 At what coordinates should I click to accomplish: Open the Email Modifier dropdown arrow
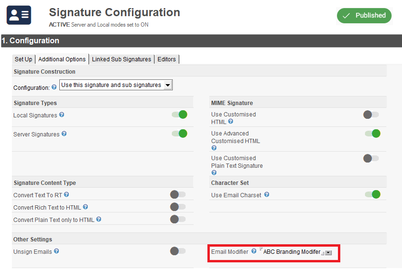coord(328,253)
